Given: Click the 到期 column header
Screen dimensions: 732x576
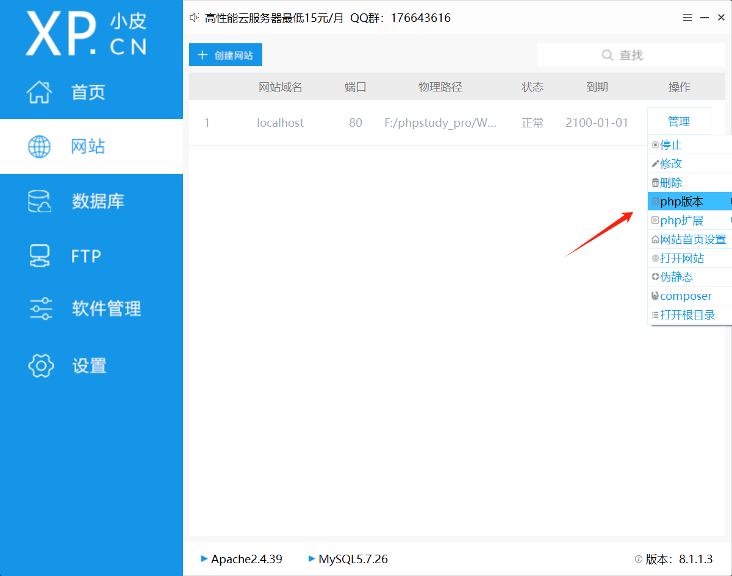Looking at the screenshot, I should 597,87.
